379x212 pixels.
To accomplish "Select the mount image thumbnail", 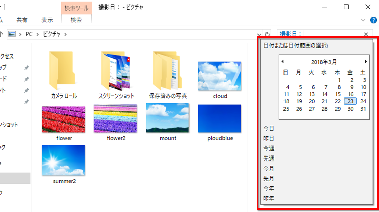I will pyautogui.click(x=167, y=118).
